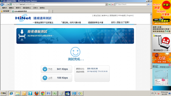Open Windows Explorer folder from taskbar
The image size is (171, 96).
pos(18,93)
